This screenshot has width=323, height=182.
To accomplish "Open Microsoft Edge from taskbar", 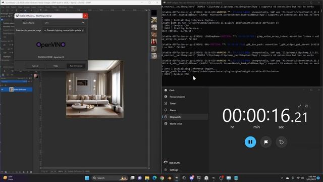I will pos(154,178).
